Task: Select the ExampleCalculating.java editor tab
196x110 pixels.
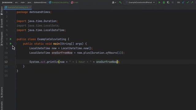Action: [18, 7]
